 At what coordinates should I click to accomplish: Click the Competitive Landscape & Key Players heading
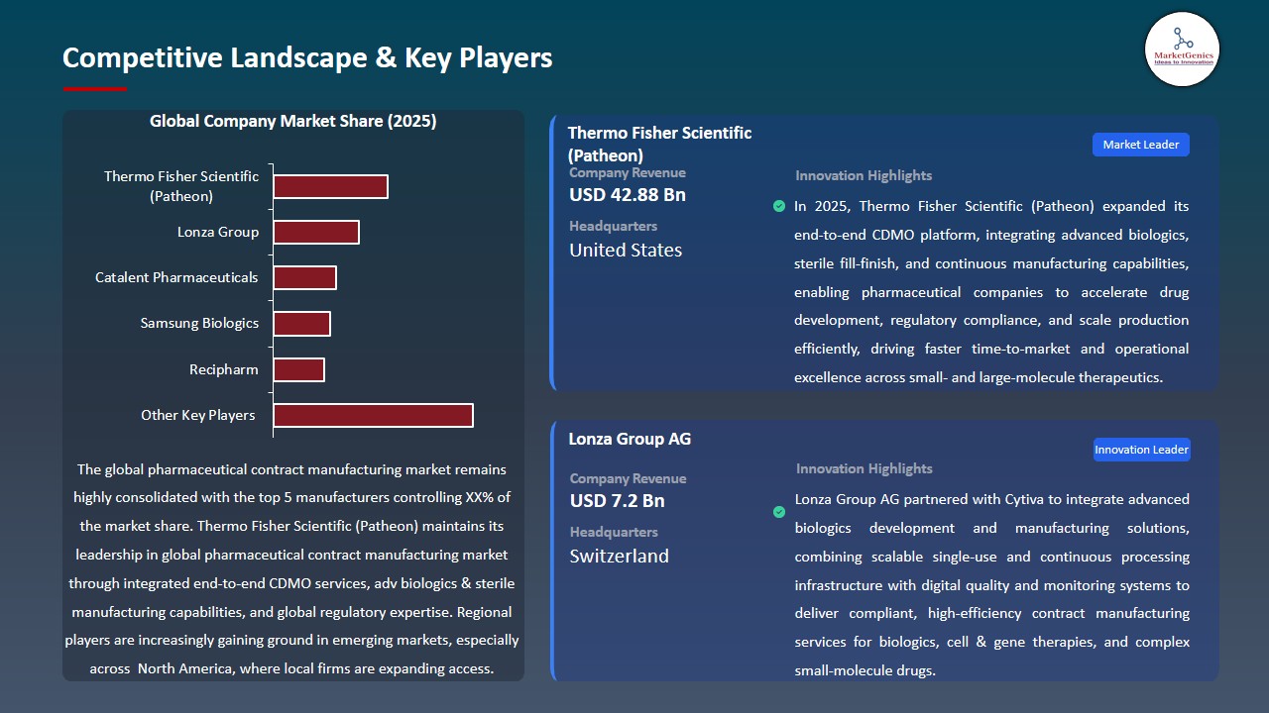tap(307, 57)
